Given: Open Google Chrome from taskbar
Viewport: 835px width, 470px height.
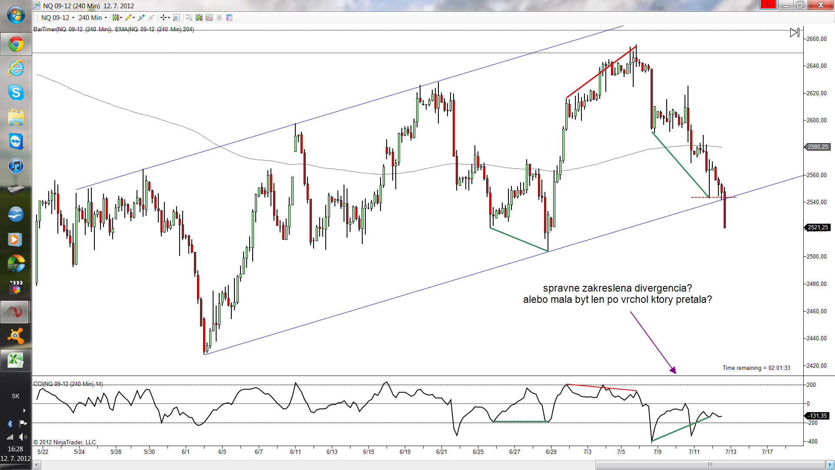Looking at the screenshot, I should click(16, 44).
